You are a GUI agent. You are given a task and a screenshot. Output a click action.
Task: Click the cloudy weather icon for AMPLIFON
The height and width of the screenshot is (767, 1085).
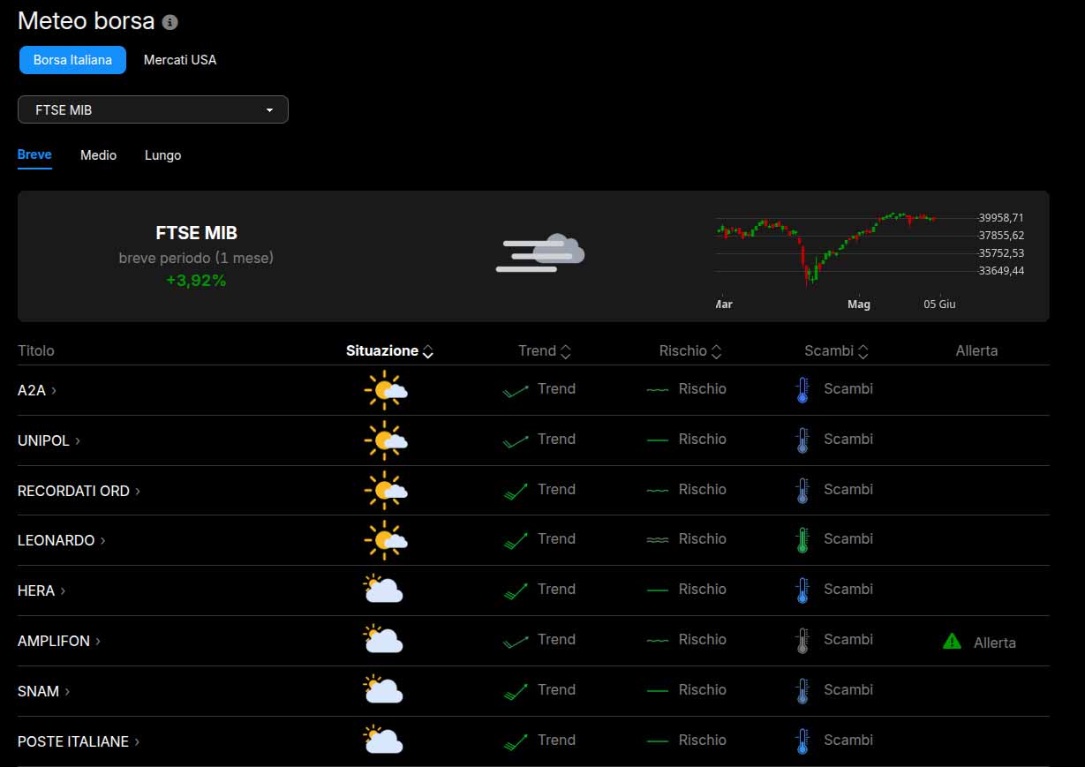coord(384,640)
